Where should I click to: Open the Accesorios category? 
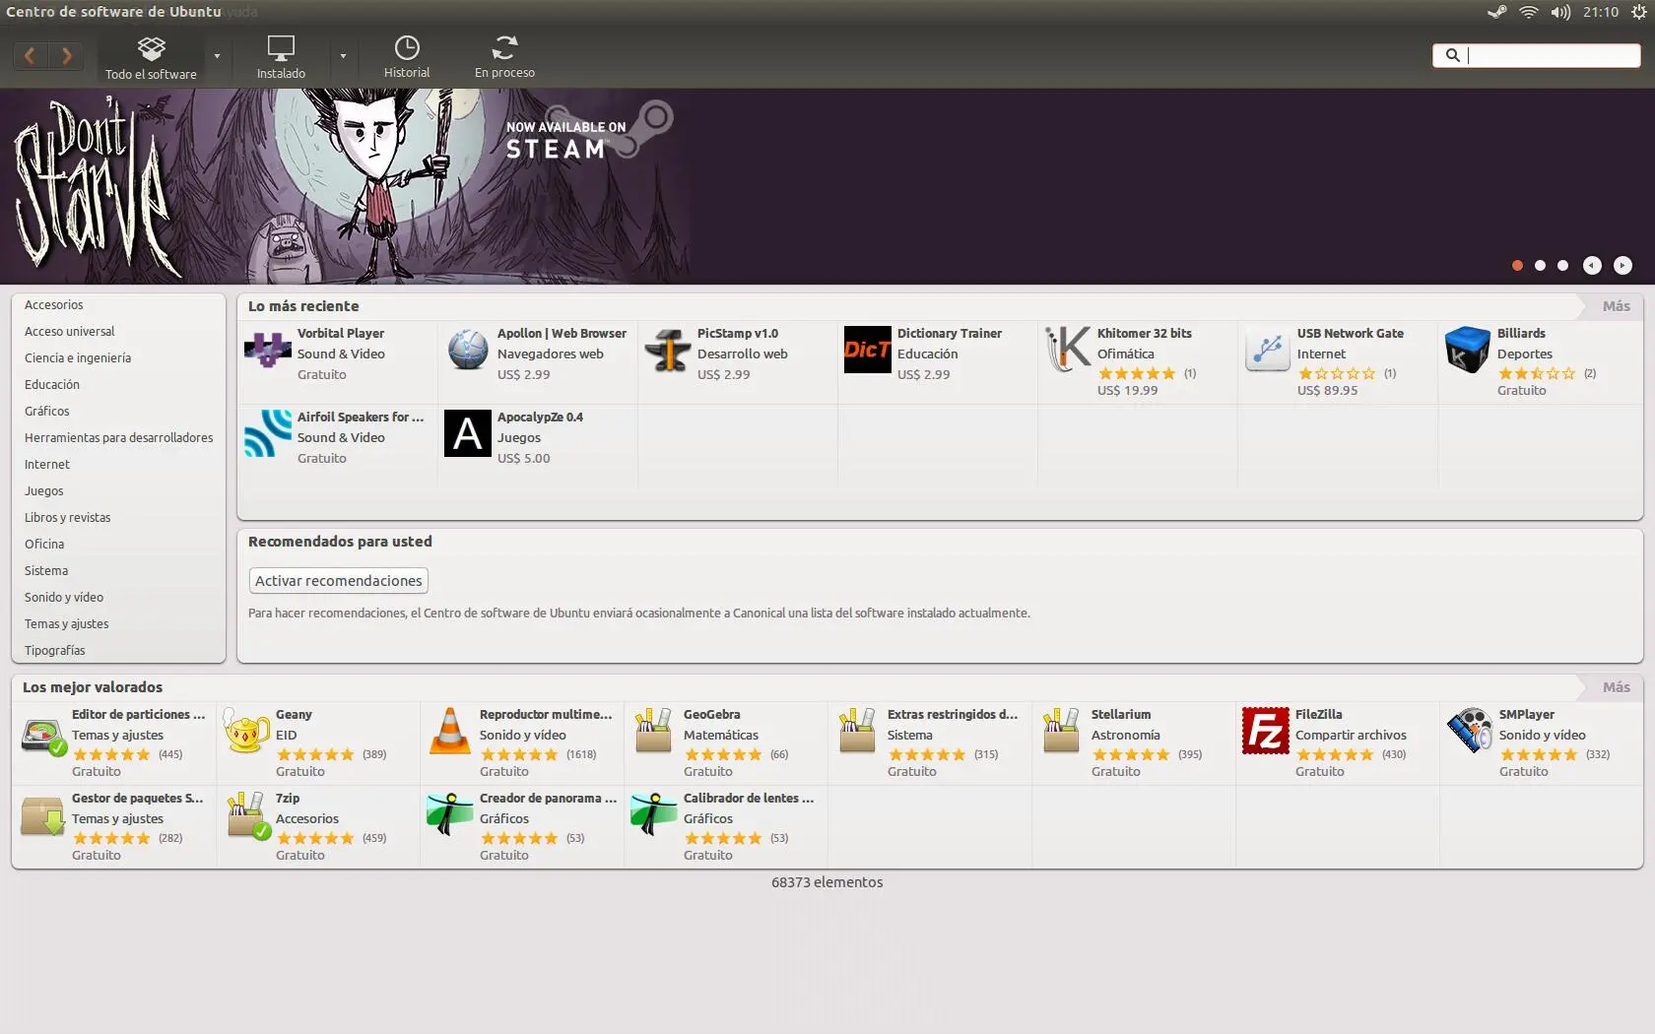pyautogui.click(x=54, y=305)
